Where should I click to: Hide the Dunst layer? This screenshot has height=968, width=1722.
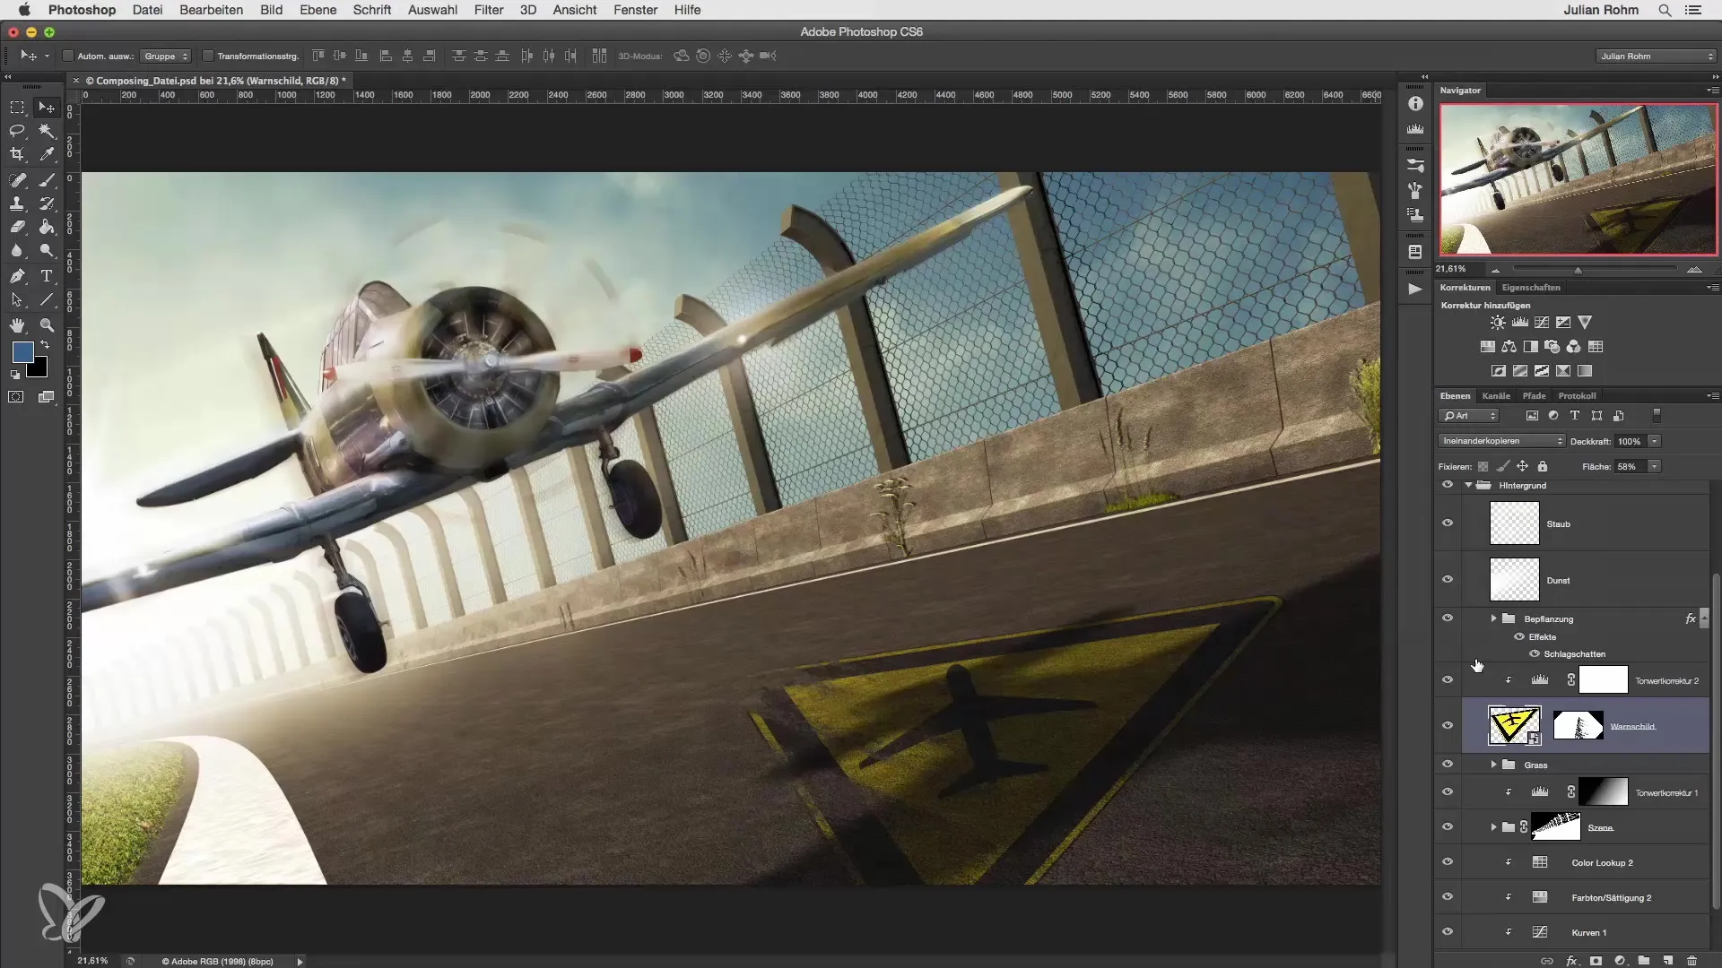1448,579
